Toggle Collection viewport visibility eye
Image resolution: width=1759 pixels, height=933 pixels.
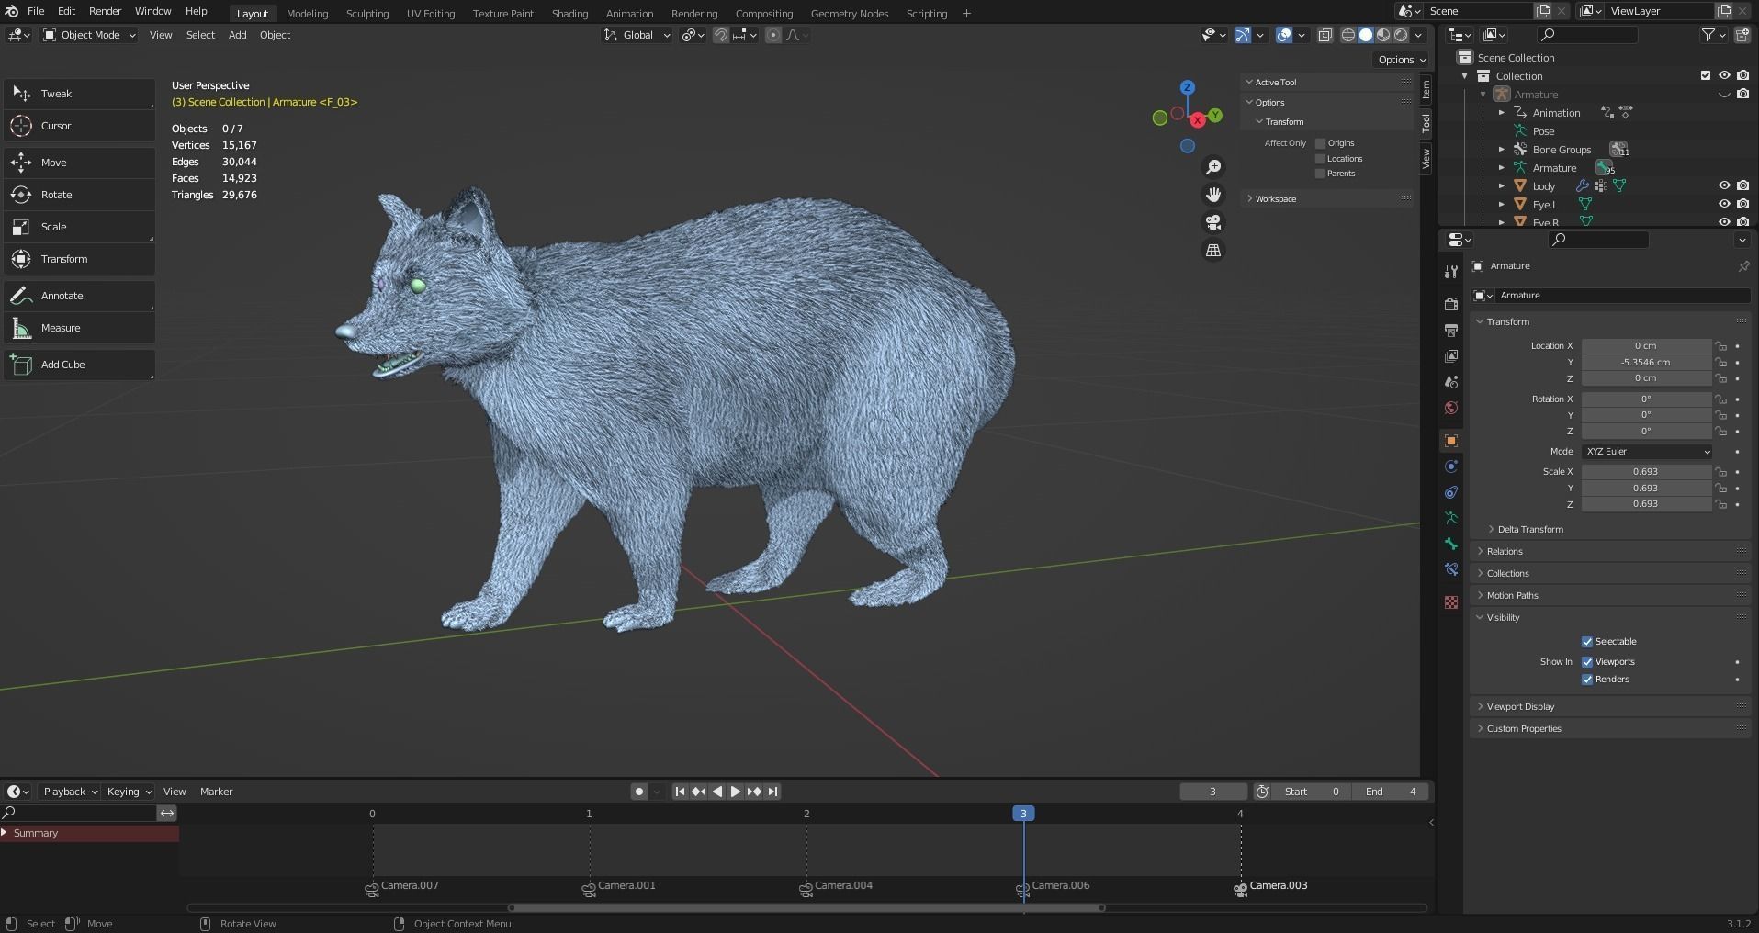point(1724,75)
